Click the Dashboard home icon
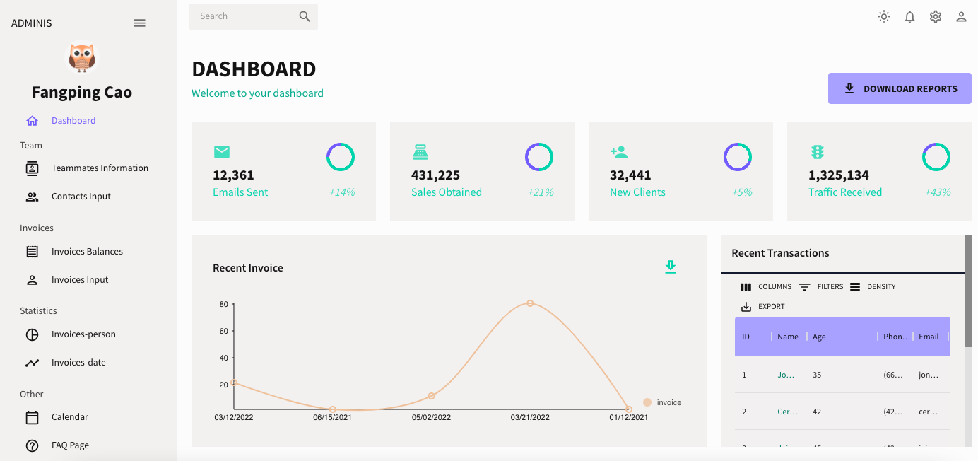 32,121
